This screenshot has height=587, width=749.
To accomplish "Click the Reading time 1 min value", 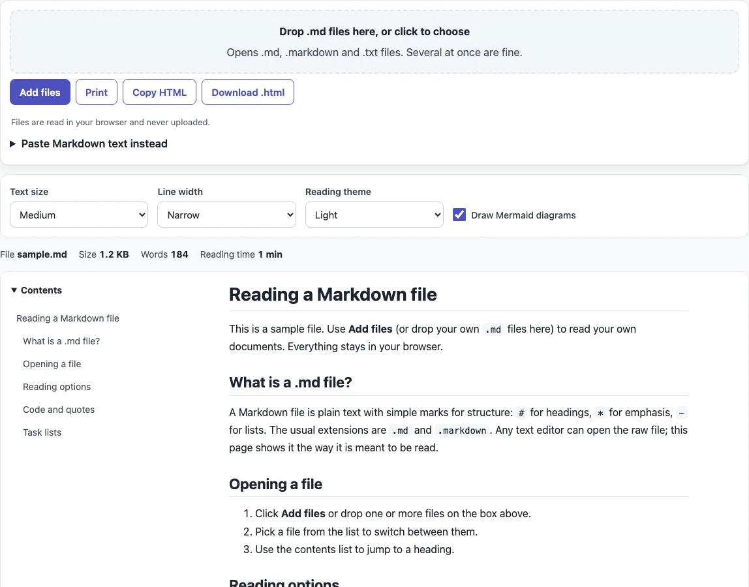I will (x=270, y=254).
